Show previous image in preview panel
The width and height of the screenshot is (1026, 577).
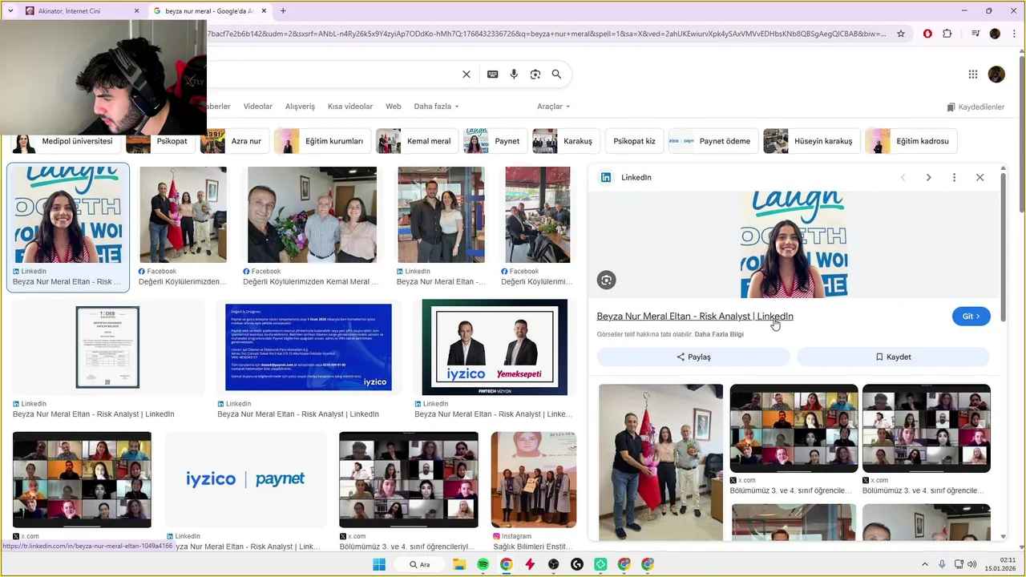(x=903, y=177)
